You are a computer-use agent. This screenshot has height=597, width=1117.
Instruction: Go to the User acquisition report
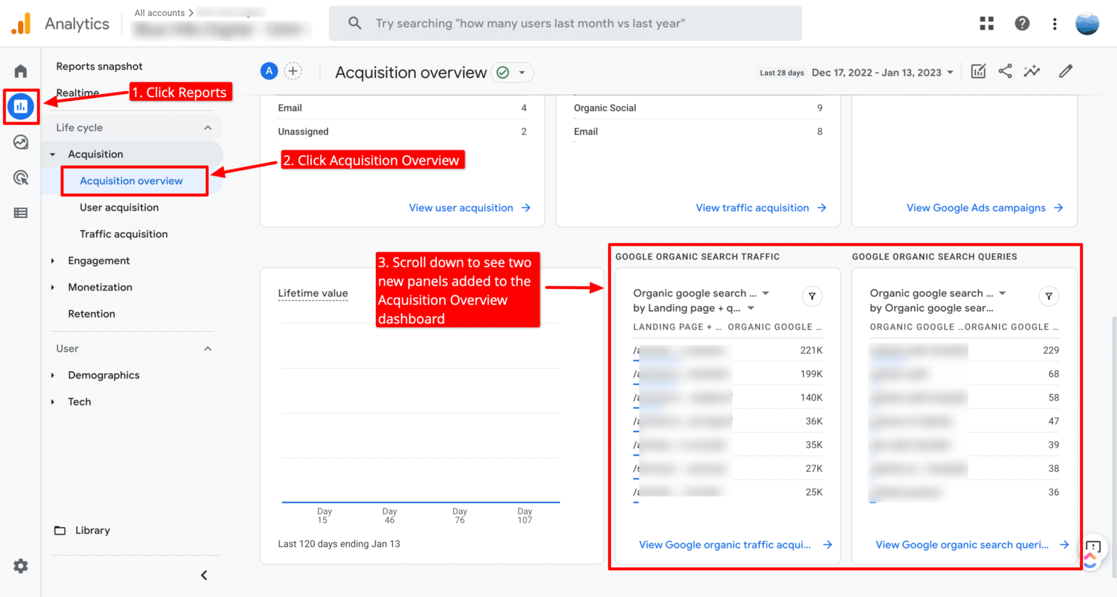(x=119, y=207)
